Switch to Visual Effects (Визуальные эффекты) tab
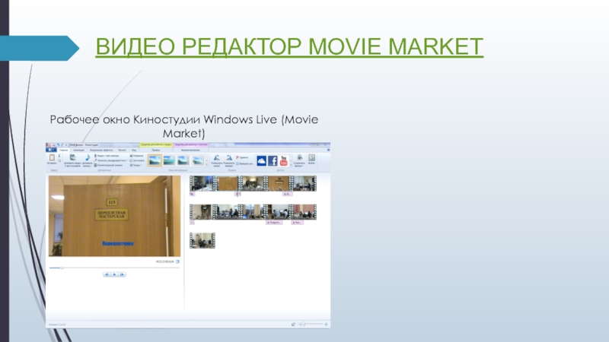Image resolution: width=609 pixels, height=342 pixels. click(x=101, y=150)
